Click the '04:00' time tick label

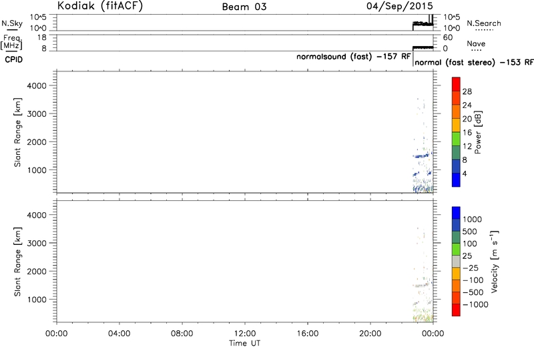(x=119, y=333)
